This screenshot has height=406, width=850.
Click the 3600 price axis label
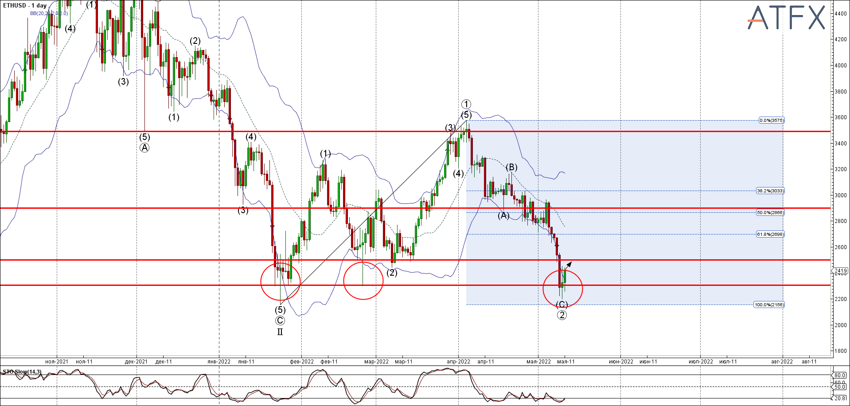840,117
